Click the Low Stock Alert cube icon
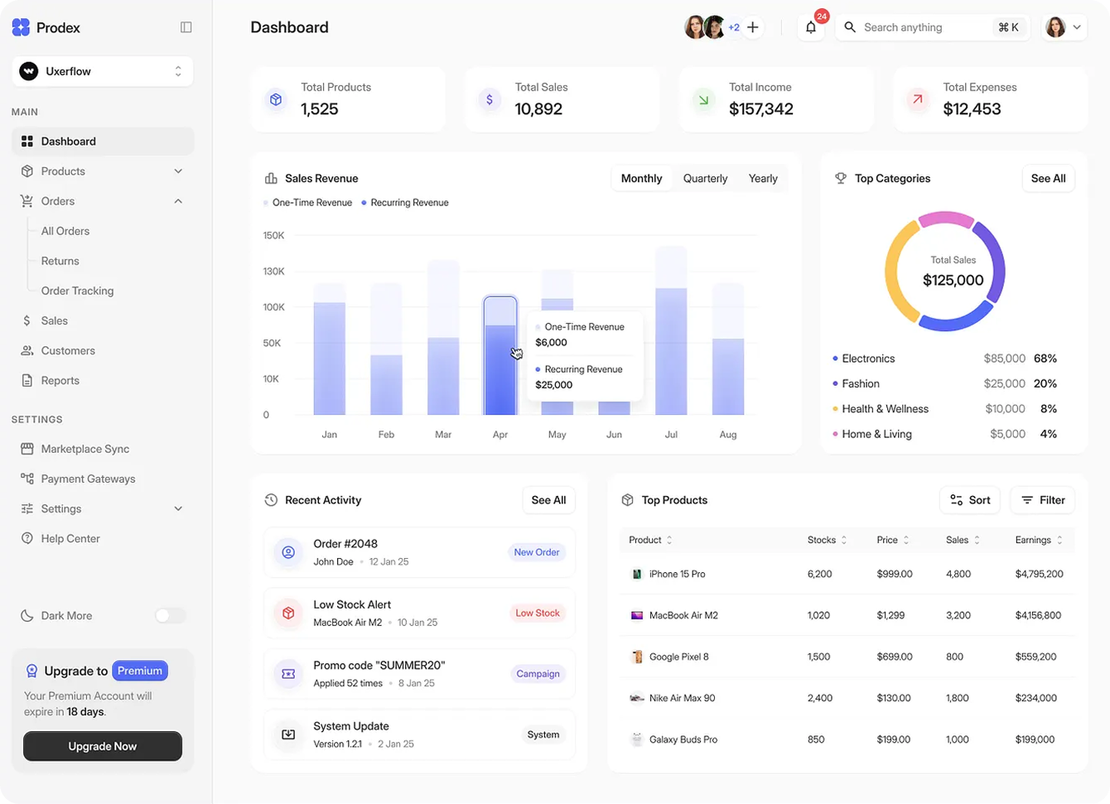 click(x=288, y=613)
